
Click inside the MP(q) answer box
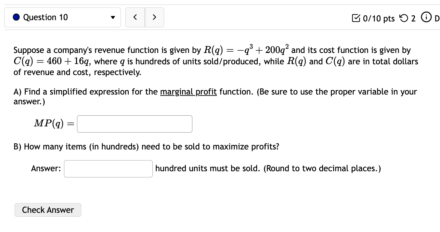pyautogui.click(x=135, y=124)
